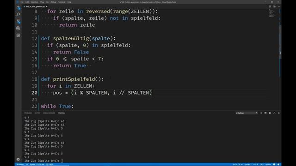Open the Go menu
The height and width of the screenshot is (166, 296).
tap(47, 2)
